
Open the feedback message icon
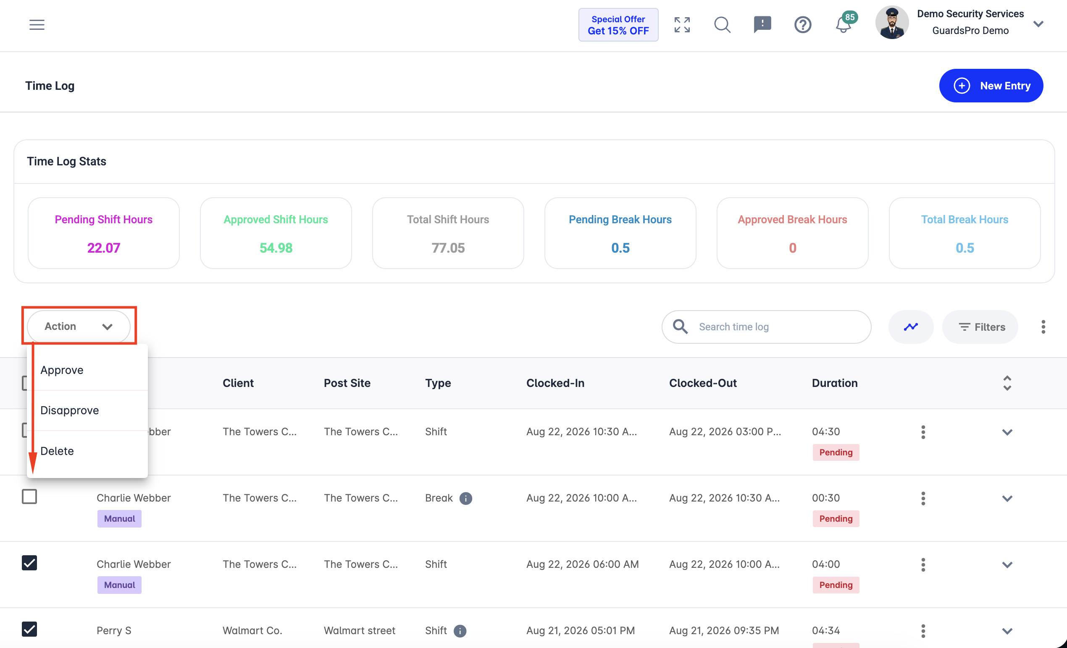[x=762, y=25]
